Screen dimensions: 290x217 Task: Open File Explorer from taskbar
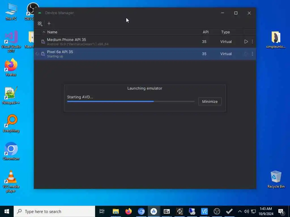coord(116,211)
